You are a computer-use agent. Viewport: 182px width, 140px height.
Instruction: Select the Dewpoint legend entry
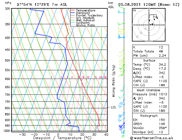click(83, 13)
